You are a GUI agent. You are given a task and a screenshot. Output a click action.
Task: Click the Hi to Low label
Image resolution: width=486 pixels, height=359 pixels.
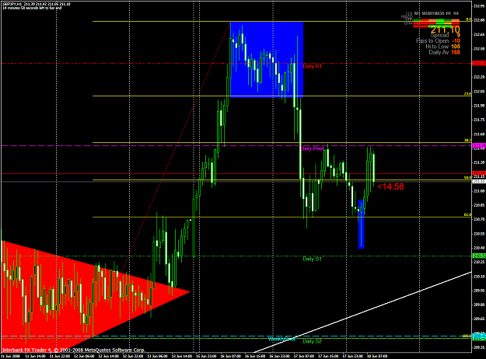[x=437, y=47]
